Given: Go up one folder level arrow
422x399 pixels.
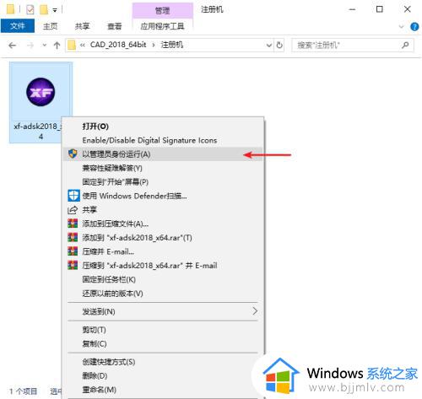Looking at the screenshot, I should click(x=57, y=46).
